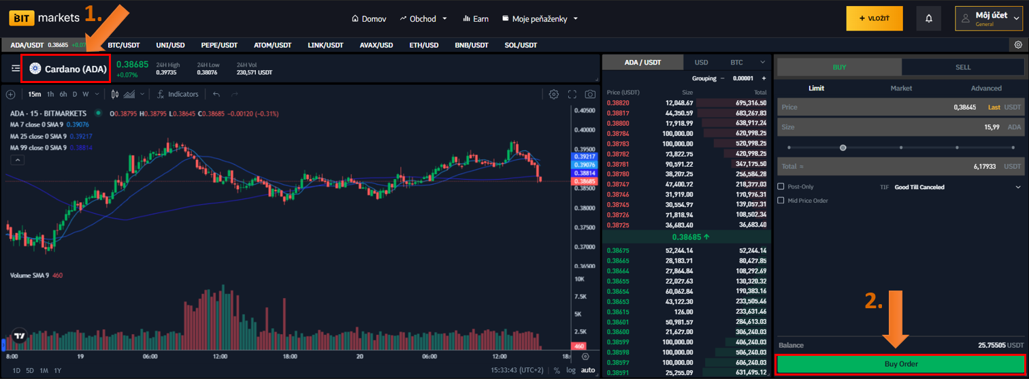Screen dimensions: 1029x379
Task: Click the yellow VLOŽIŤ deposit button
Action: [874, 18]
